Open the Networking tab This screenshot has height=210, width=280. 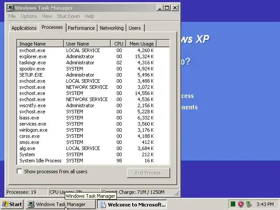click(x=112, y=28)
